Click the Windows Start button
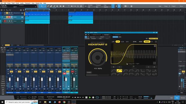This screenshot has width=186, height=104. pyautogui.click(x=2, y=102)
